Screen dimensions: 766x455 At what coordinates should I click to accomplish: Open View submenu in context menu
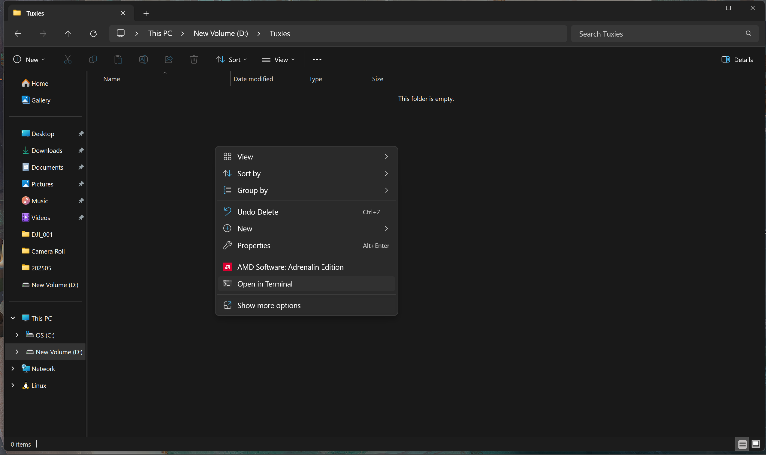click(306, 157)
